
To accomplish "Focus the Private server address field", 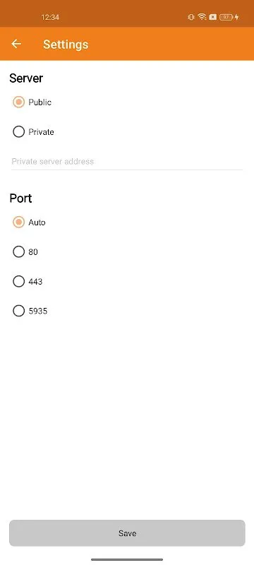I will [127, 162].
